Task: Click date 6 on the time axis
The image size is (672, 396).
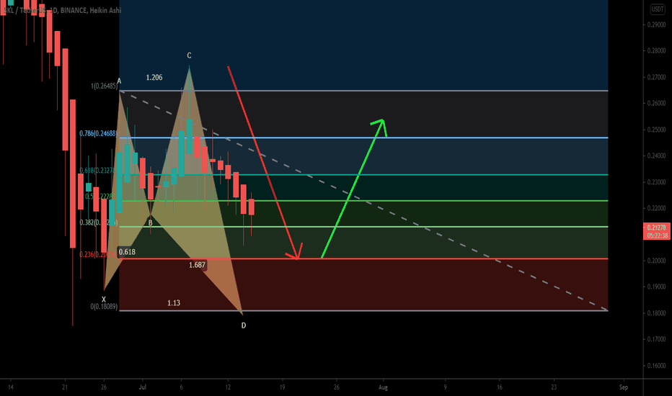Action: tap(181, 387)
